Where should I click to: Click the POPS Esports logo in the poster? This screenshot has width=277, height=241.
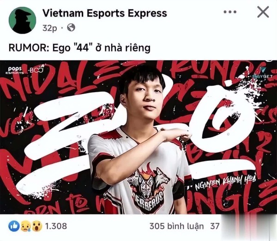coord(15,70)
